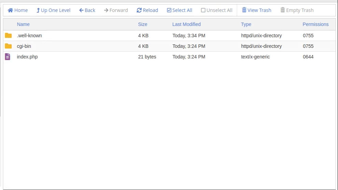
Task: Click the Home toolbar button
Action: tap(18, 10)
